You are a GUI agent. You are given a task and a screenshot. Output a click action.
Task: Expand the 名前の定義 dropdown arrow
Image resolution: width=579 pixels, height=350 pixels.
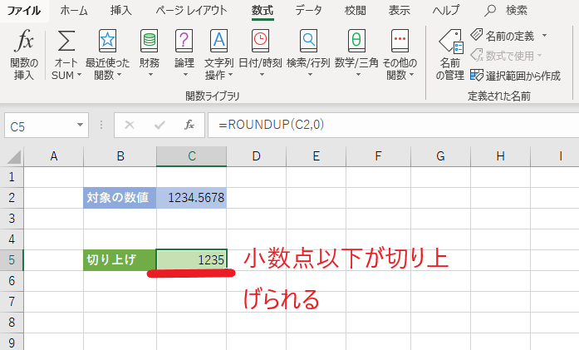[x=545, y=36]
